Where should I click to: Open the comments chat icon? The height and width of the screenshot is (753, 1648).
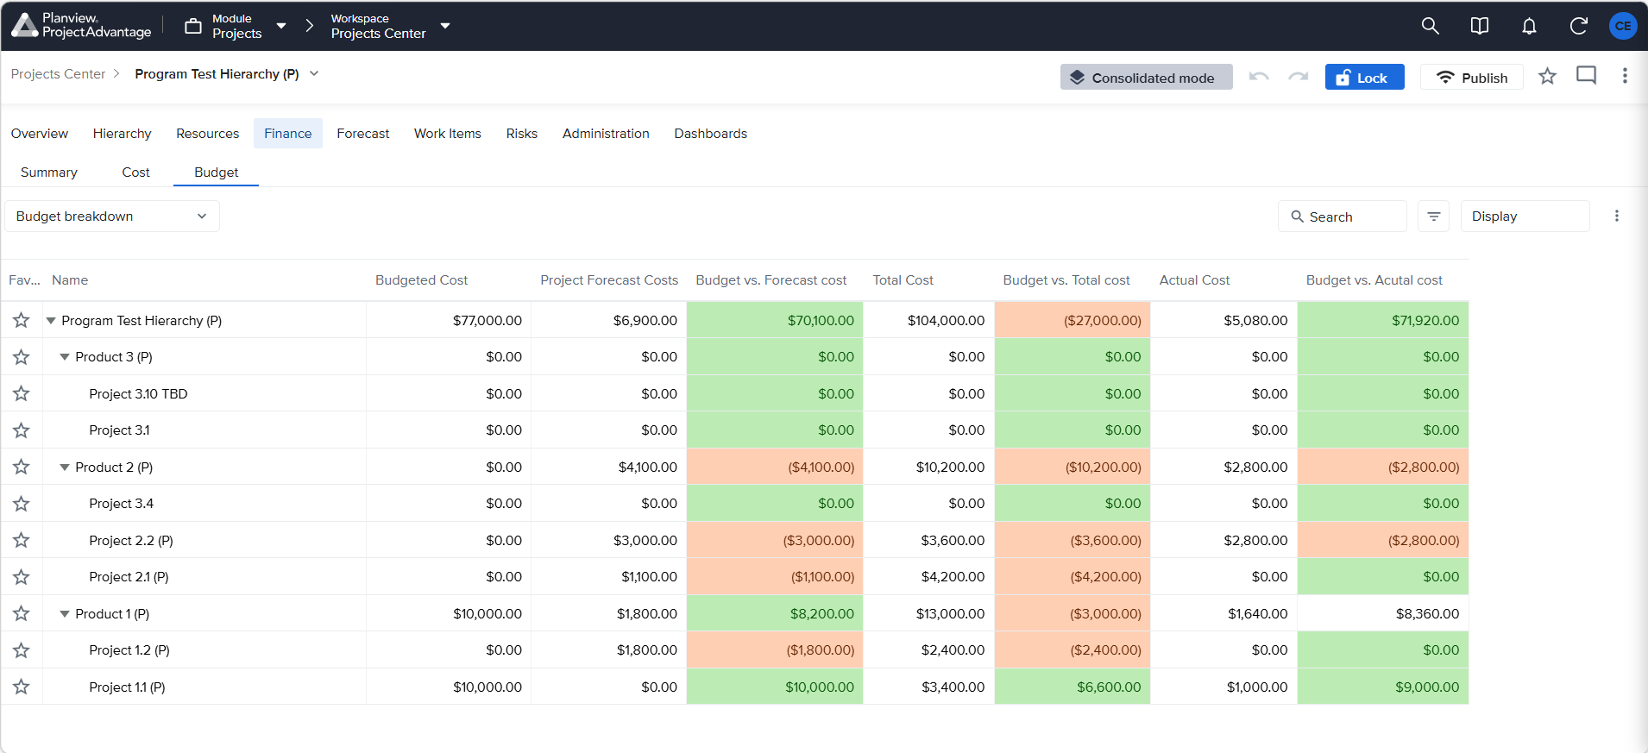1586,76
